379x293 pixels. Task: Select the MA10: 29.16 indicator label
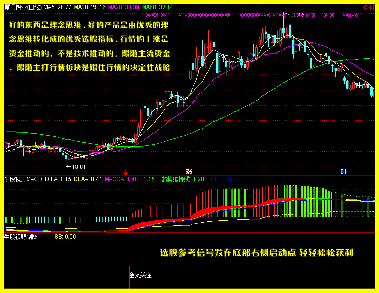point(89,7)
